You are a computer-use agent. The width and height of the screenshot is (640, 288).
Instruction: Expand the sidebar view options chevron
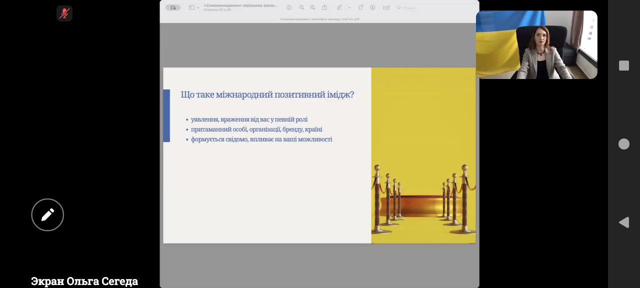click(x=198, y=7)
